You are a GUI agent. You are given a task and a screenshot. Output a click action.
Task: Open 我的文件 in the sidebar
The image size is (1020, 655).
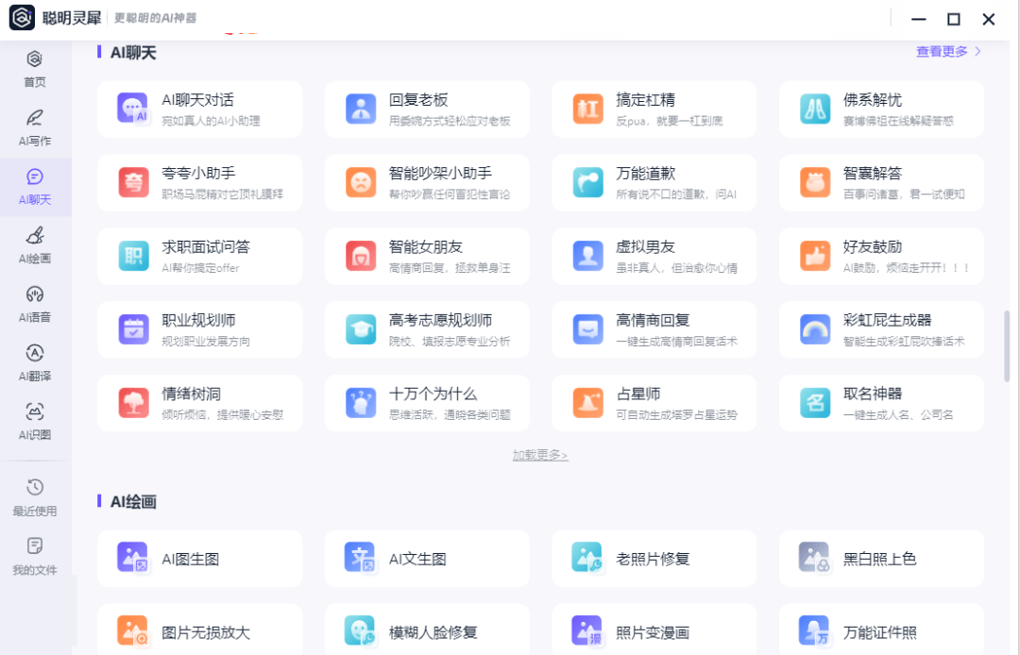point(35,556)
